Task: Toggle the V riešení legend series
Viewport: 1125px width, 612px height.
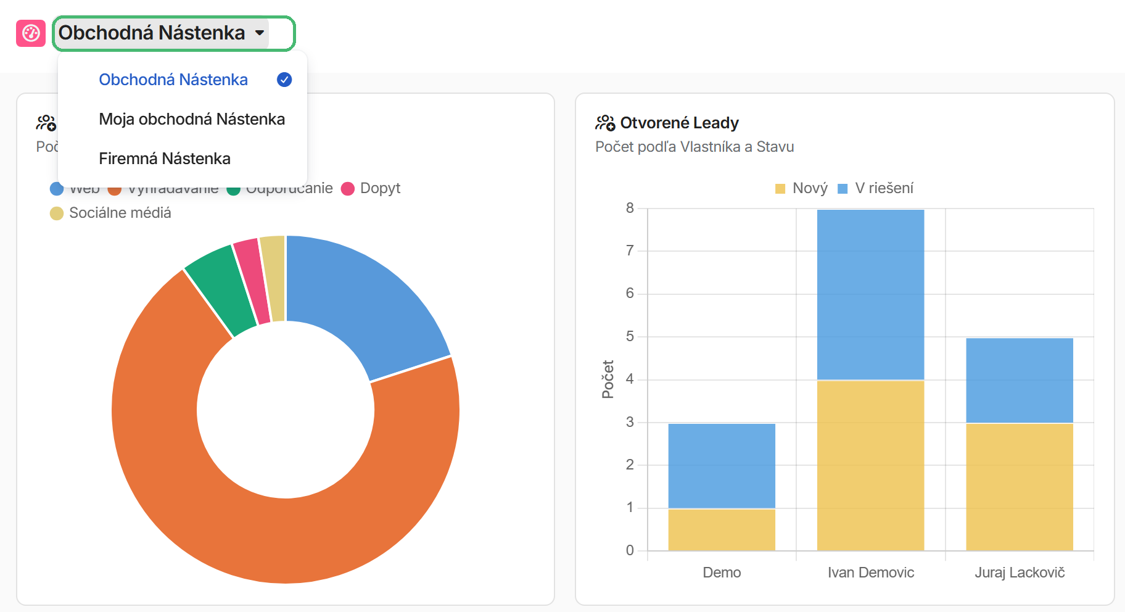Action: (x=875, y=188)
